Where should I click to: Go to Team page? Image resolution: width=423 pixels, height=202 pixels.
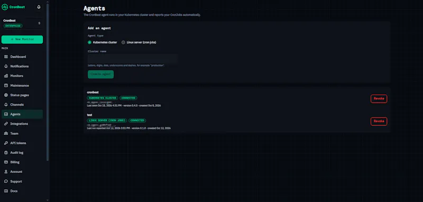tap(22, 133)
